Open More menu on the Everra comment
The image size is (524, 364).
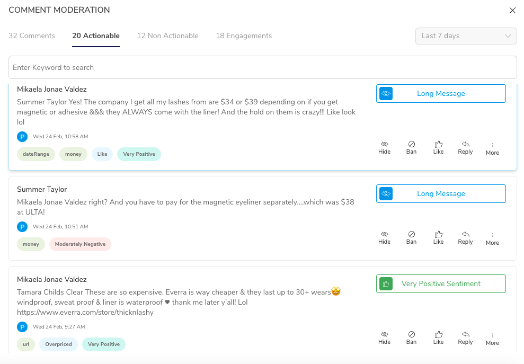tap(492, 339)
